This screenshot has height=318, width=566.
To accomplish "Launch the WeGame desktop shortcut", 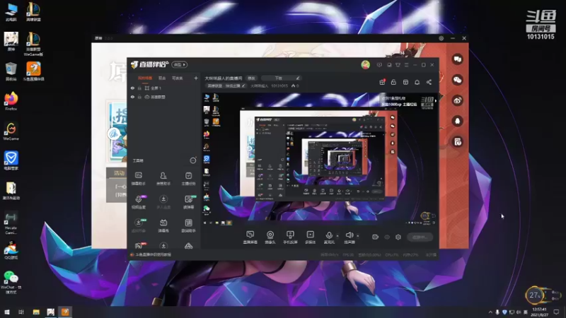I will [x=11, y=131].
